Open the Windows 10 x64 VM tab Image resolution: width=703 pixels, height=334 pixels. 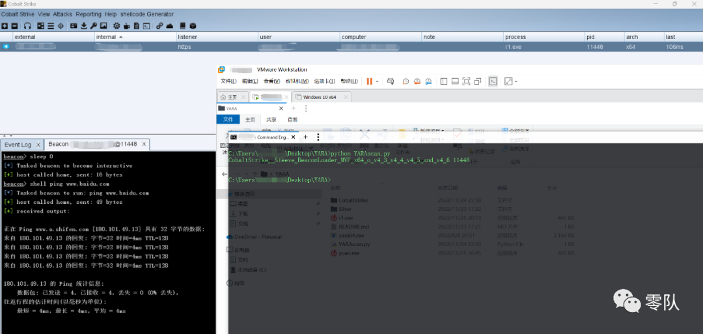click(x=320, y=97)
